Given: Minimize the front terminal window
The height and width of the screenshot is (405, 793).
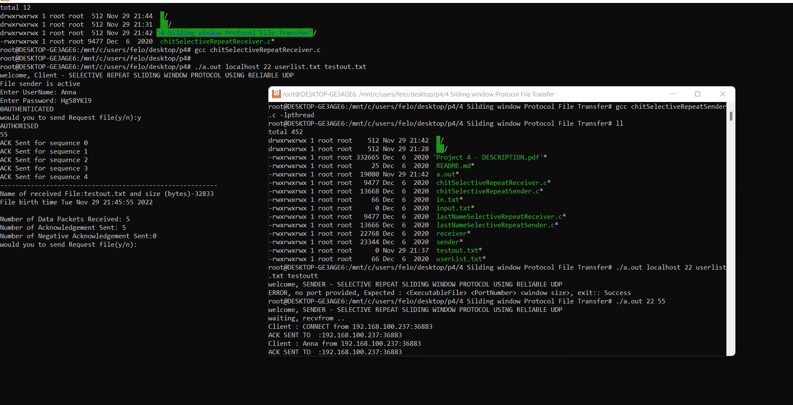Looking at the screenshot, I should pos(673,94).
